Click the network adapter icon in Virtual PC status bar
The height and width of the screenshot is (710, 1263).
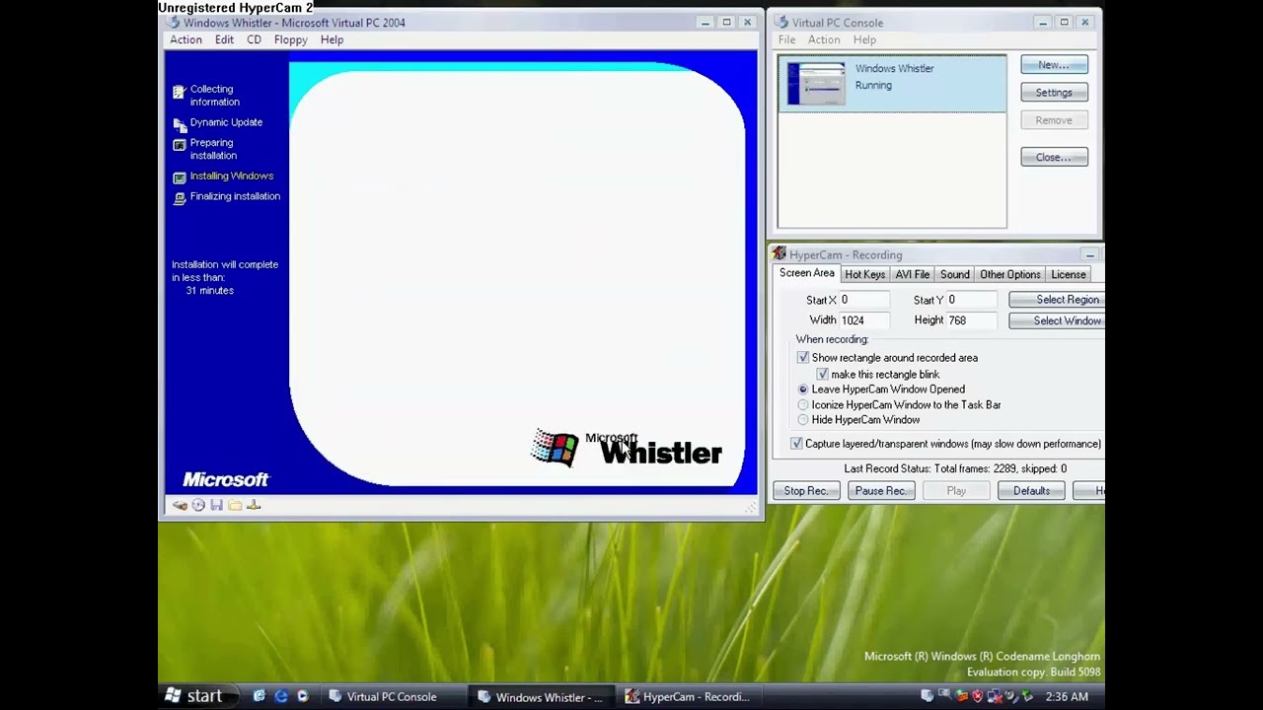click(x=254, y=505)
